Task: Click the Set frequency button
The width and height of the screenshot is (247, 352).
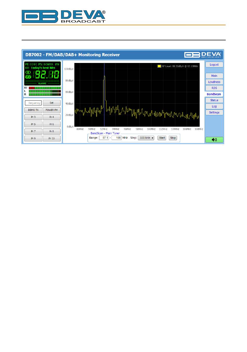Action: [51, 103]
